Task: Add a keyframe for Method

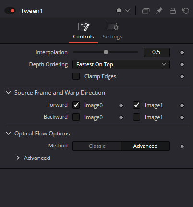Action: [x=182, y=146]
